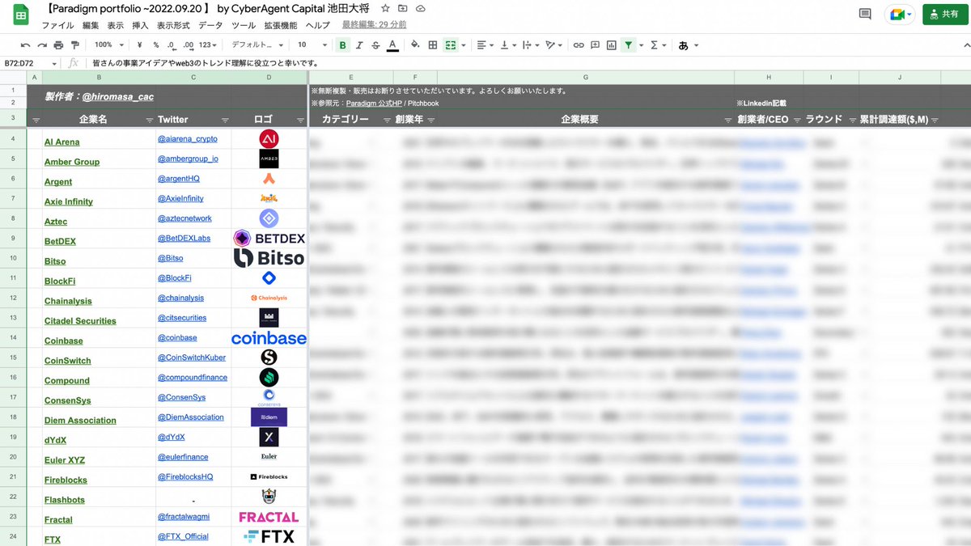
Task: Open the データ menu
Action: point(210,26)
